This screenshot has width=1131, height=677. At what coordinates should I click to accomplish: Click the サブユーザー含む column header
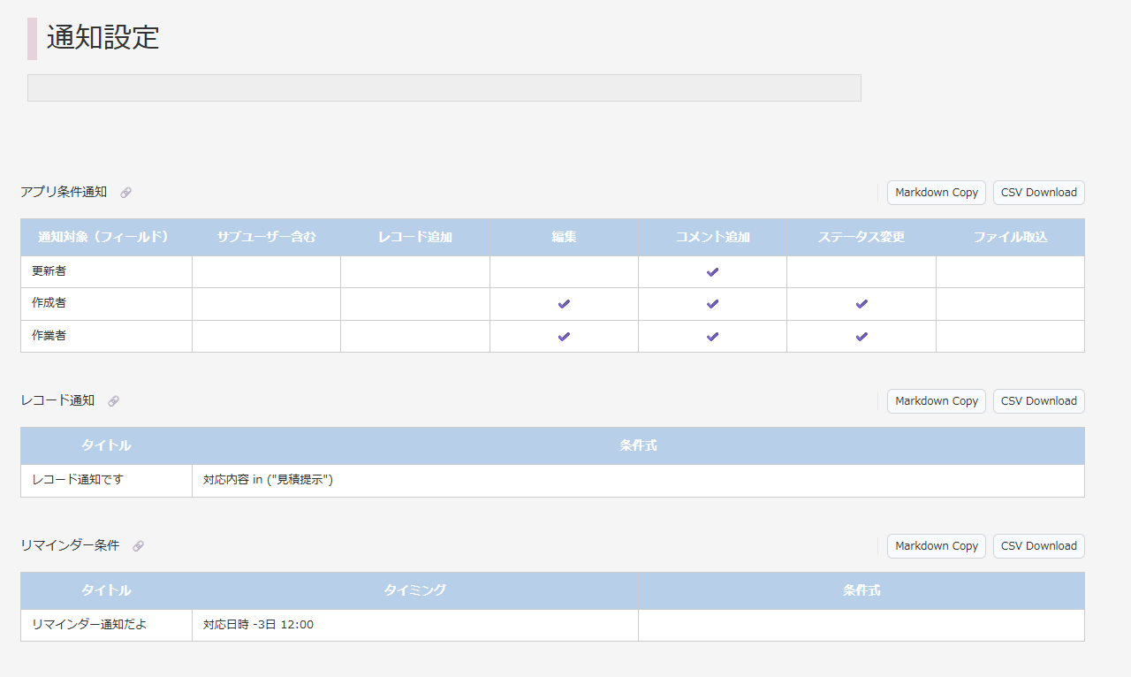(267, 238)
